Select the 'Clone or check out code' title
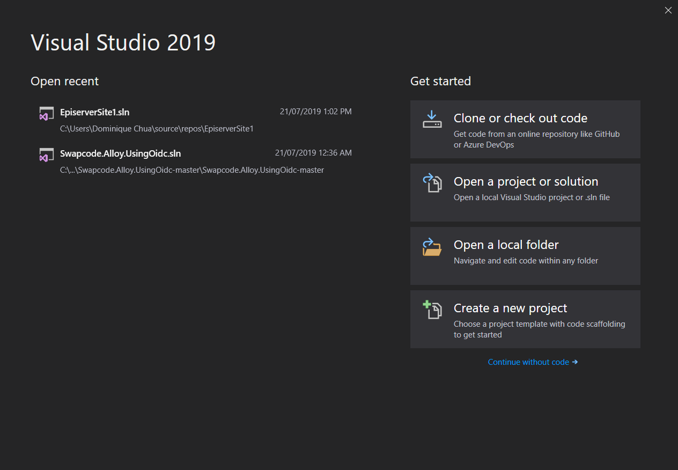Screen dimensions: 678x470 pyautogui.click(x=520, y=118)
